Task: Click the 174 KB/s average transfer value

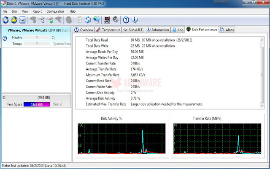Action: [137, 69]
